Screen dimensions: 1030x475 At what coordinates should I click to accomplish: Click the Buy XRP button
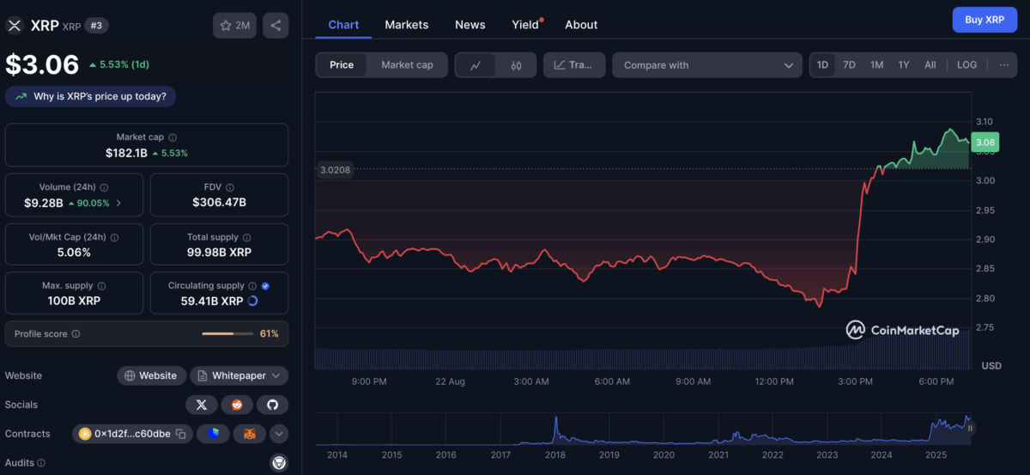[985, 19]
